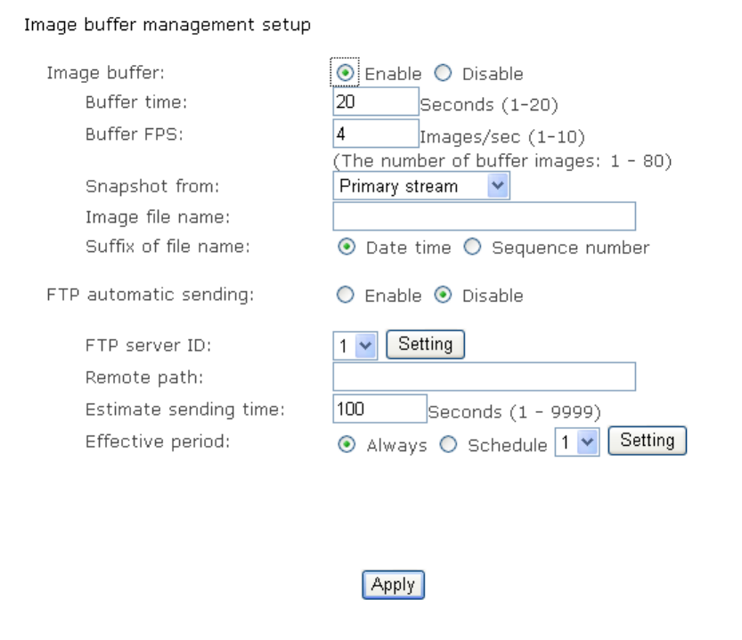
Task: Click the Remote path text field
Action: coord(484,377)
